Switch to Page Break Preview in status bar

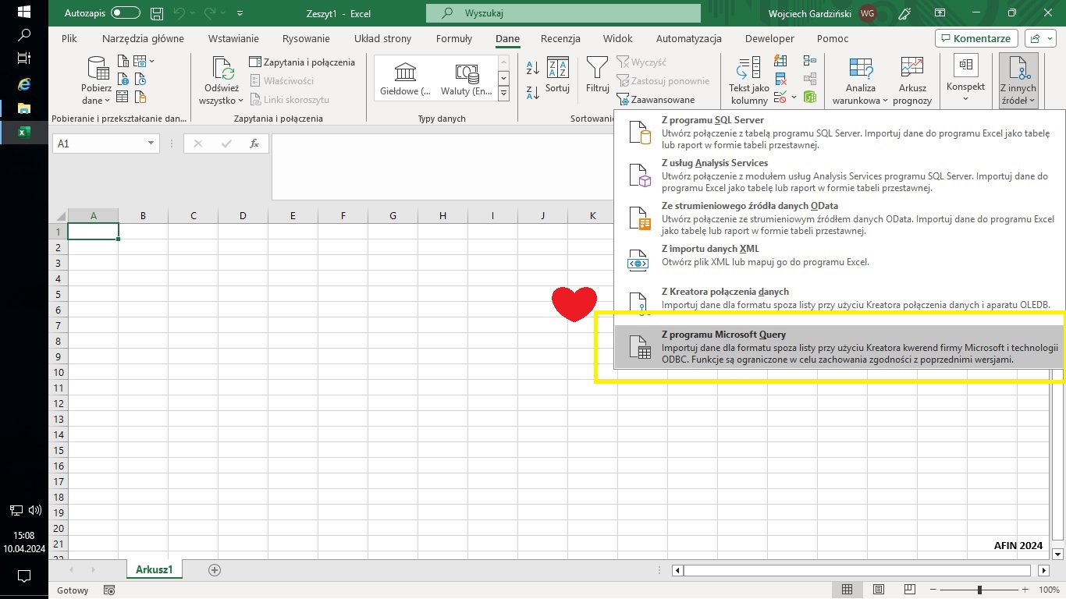click(911, 590)
